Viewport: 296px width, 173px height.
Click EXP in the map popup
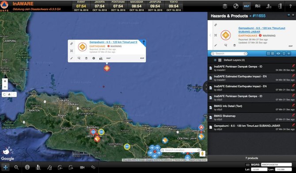142,58
